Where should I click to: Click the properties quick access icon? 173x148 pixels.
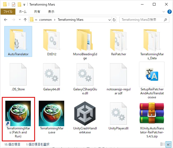(14, 5)
